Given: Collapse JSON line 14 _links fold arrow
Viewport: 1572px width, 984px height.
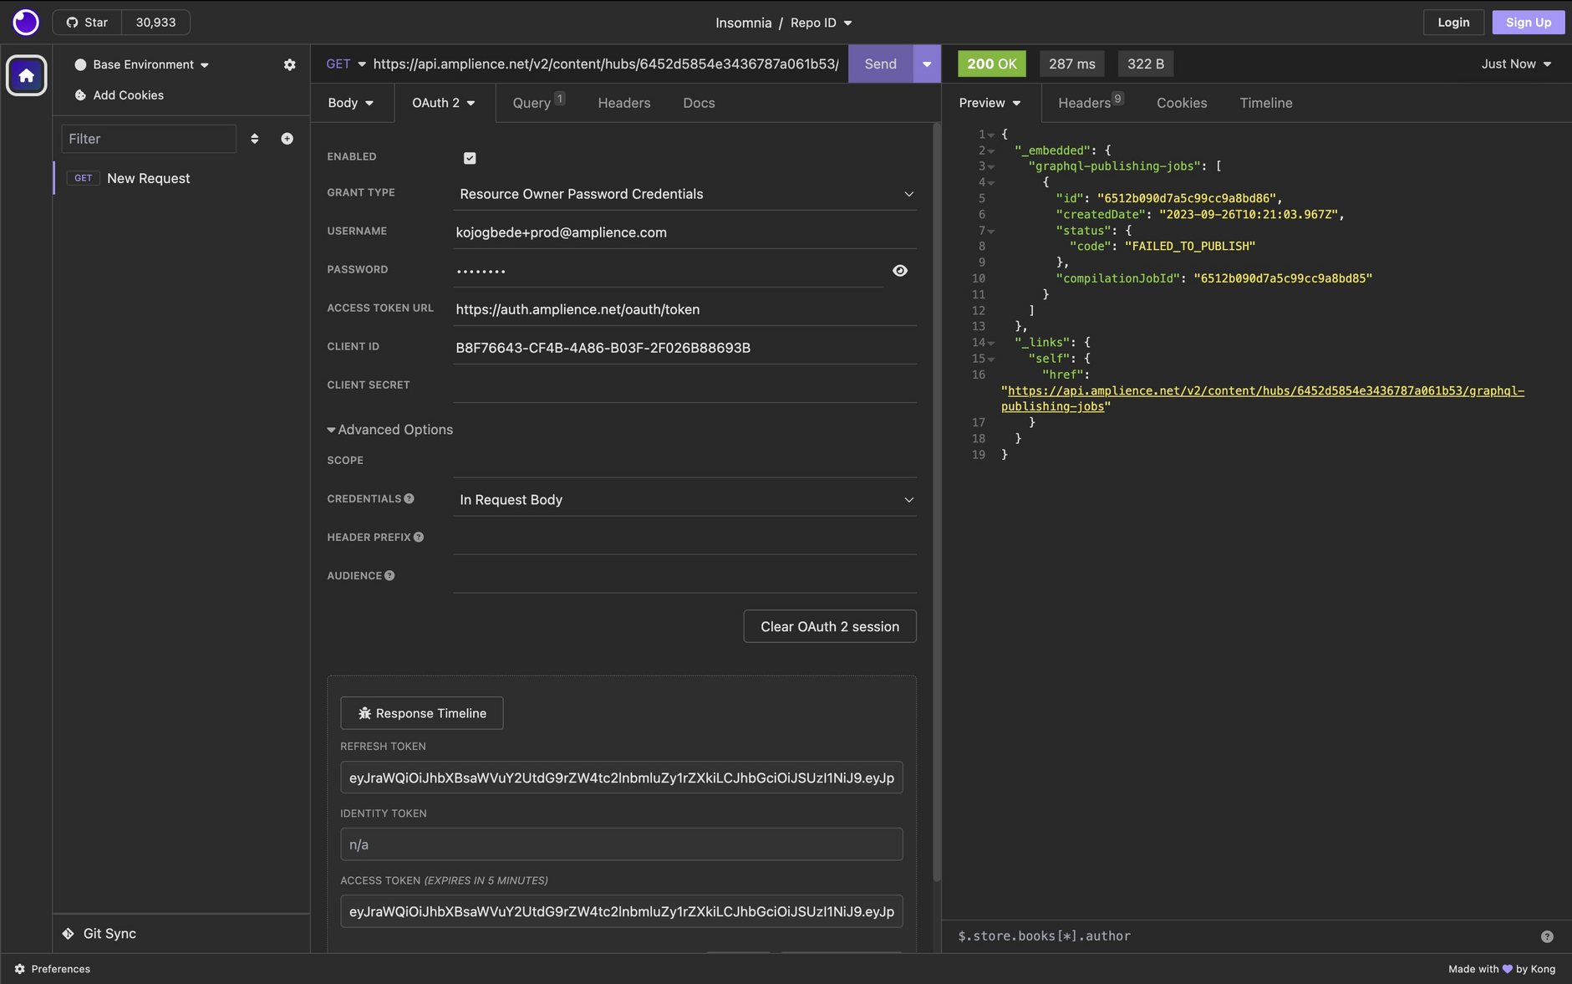Looking at the screenshot, I should [992, 344].
